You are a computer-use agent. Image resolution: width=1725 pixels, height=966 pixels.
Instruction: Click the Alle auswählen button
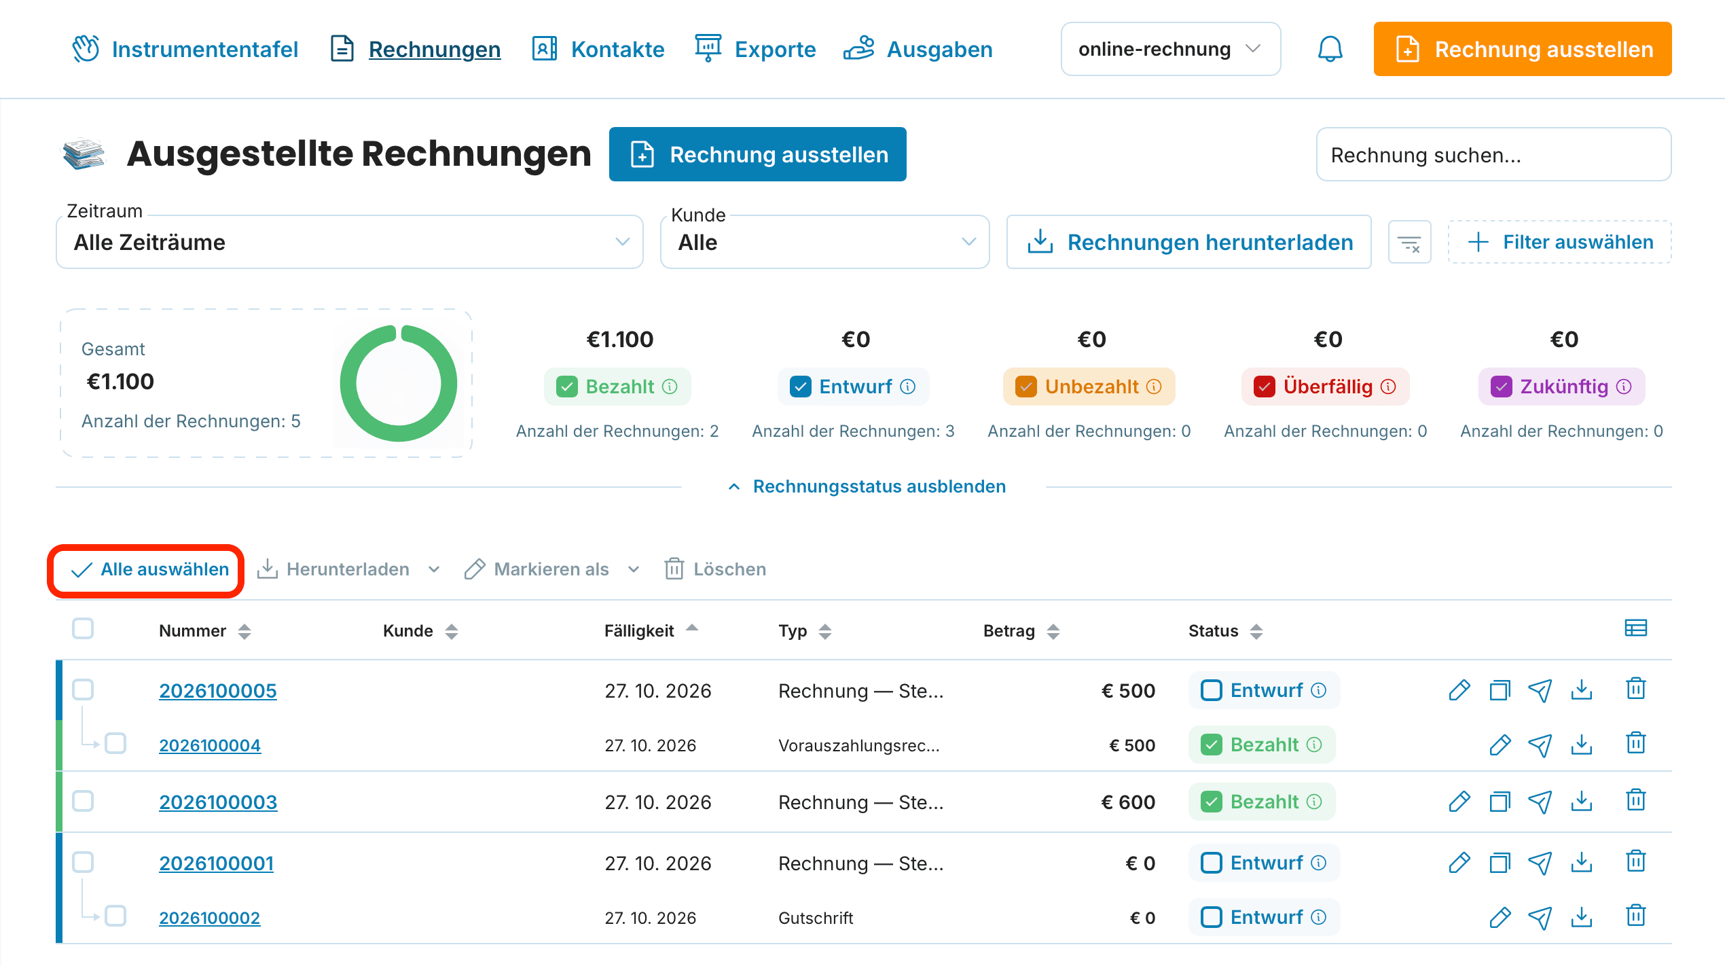coord(149,569)
